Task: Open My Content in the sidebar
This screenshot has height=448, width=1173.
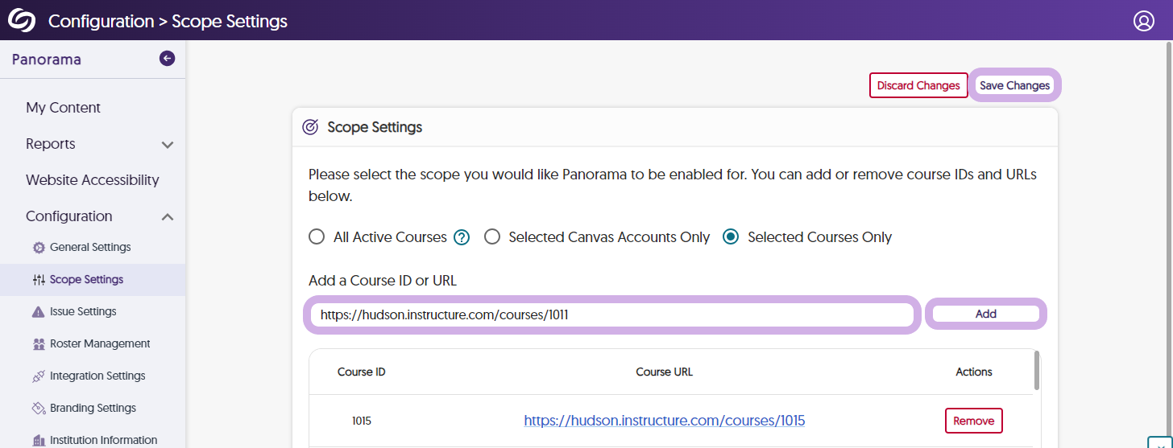Action: click(63, 108)
